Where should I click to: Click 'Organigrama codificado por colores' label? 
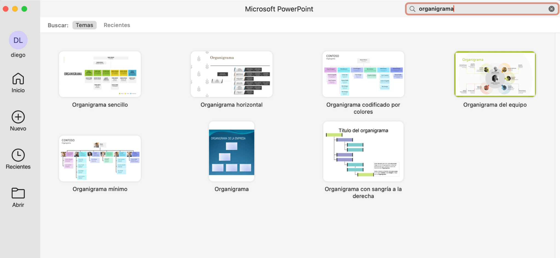pyautogui.click(x=363, y=108)
